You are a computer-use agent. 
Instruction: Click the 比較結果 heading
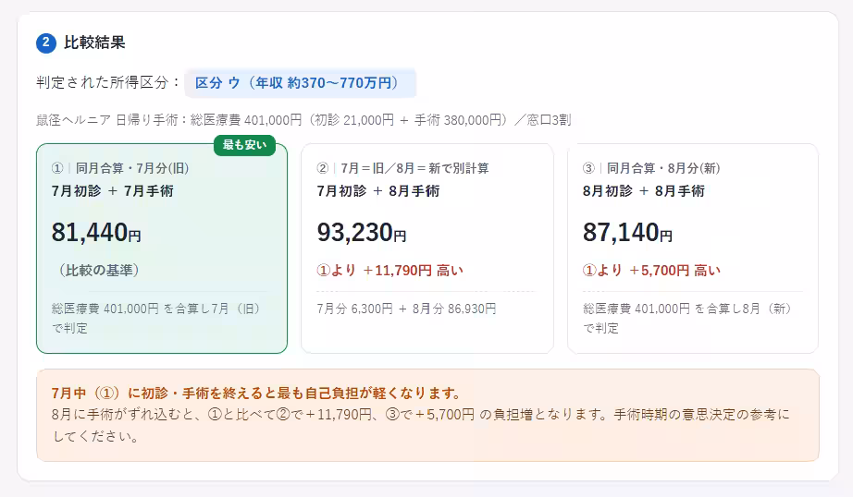94,42
